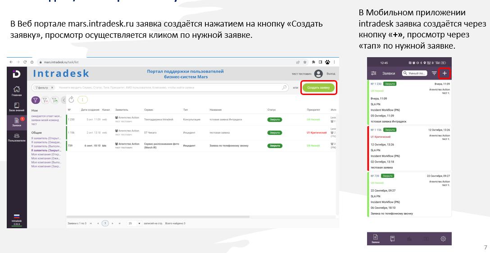The image size is (490, 253).
Task: Click the Выход logout link
Action: [x=331, y=74]
